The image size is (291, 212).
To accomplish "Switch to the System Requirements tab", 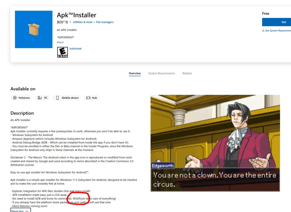I will click(161, 74).
